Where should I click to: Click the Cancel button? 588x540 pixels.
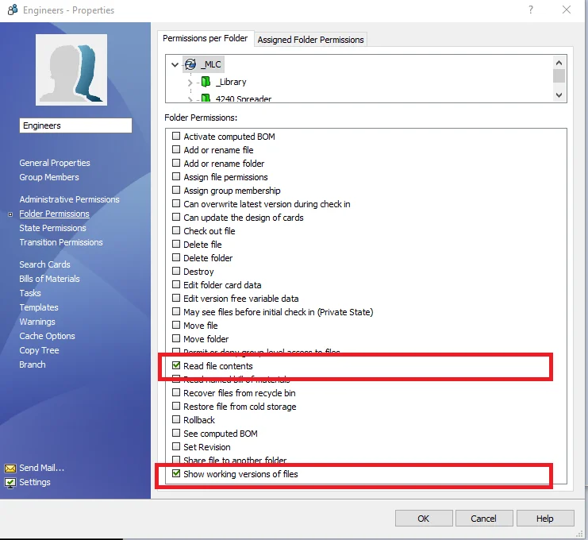pos(483,519)
